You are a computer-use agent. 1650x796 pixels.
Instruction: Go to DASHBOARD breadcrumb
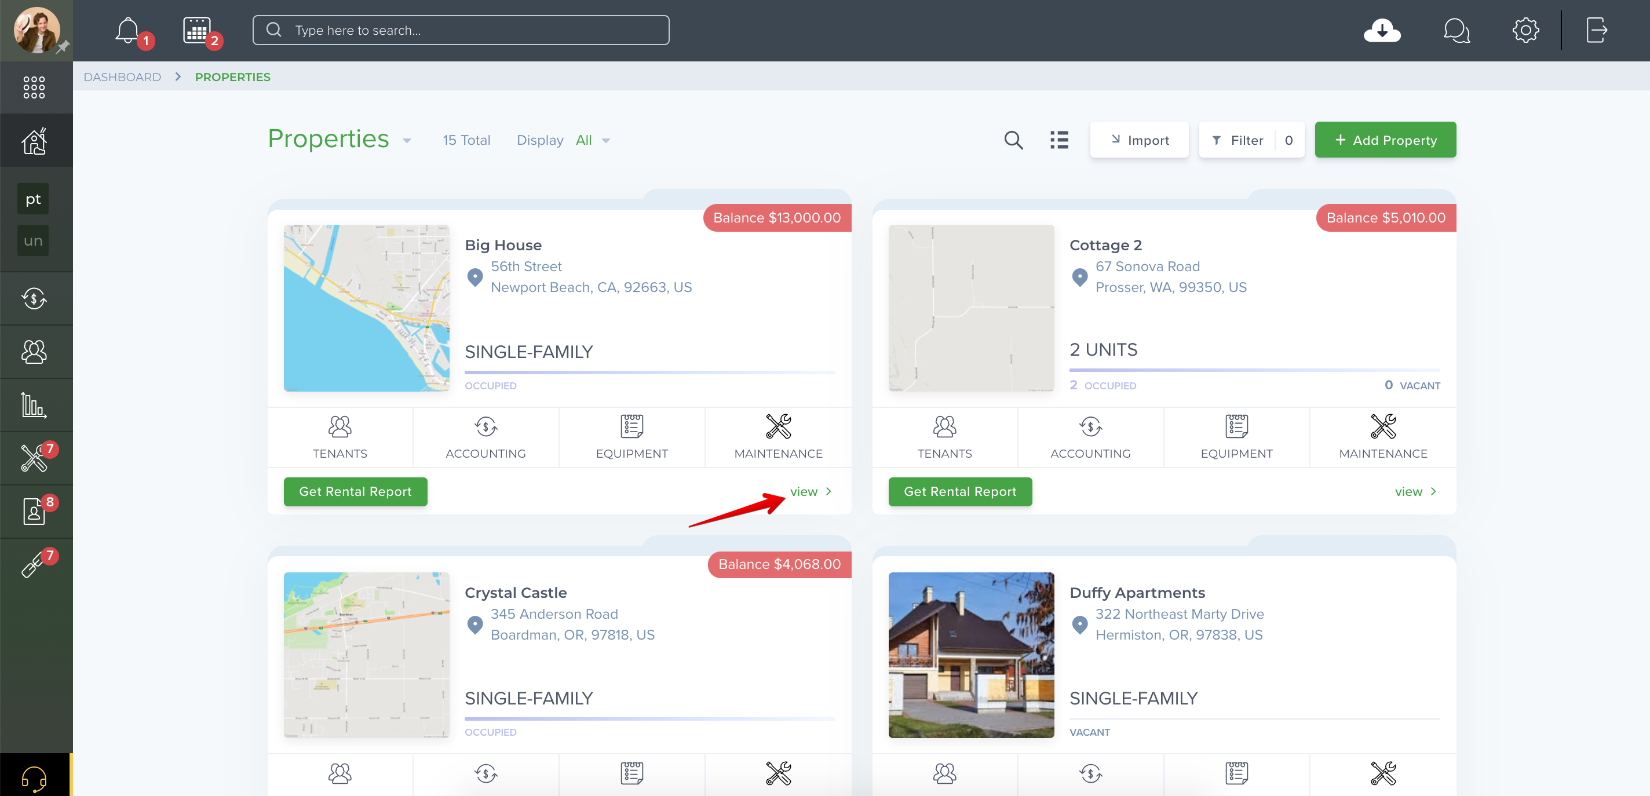point(122,77)
